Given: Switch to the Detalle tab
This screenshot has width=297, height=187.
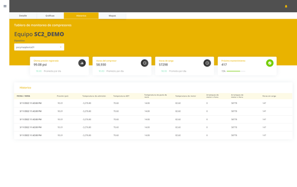Looking at the screenshot, I should tap(23, 16).
